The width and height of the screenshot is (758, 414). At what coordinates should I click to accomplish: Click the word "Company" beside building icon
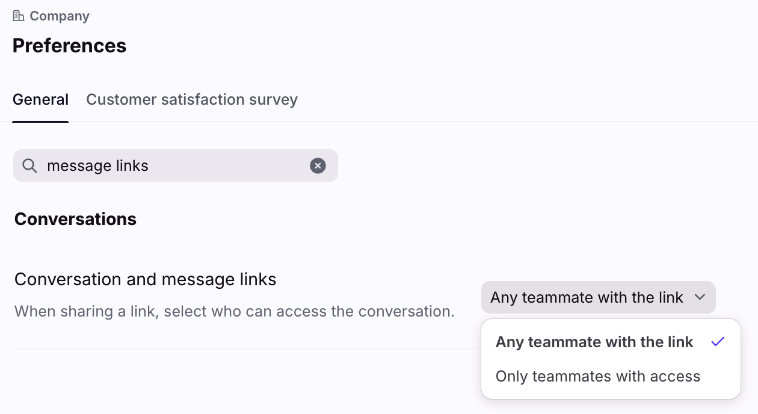[60, 16]
